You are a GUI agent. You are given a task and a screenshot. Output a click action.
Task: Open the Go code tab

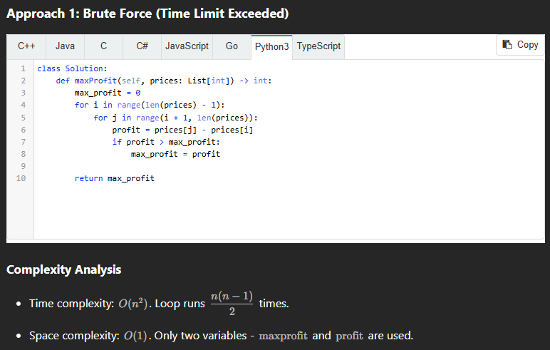[232, 46]
